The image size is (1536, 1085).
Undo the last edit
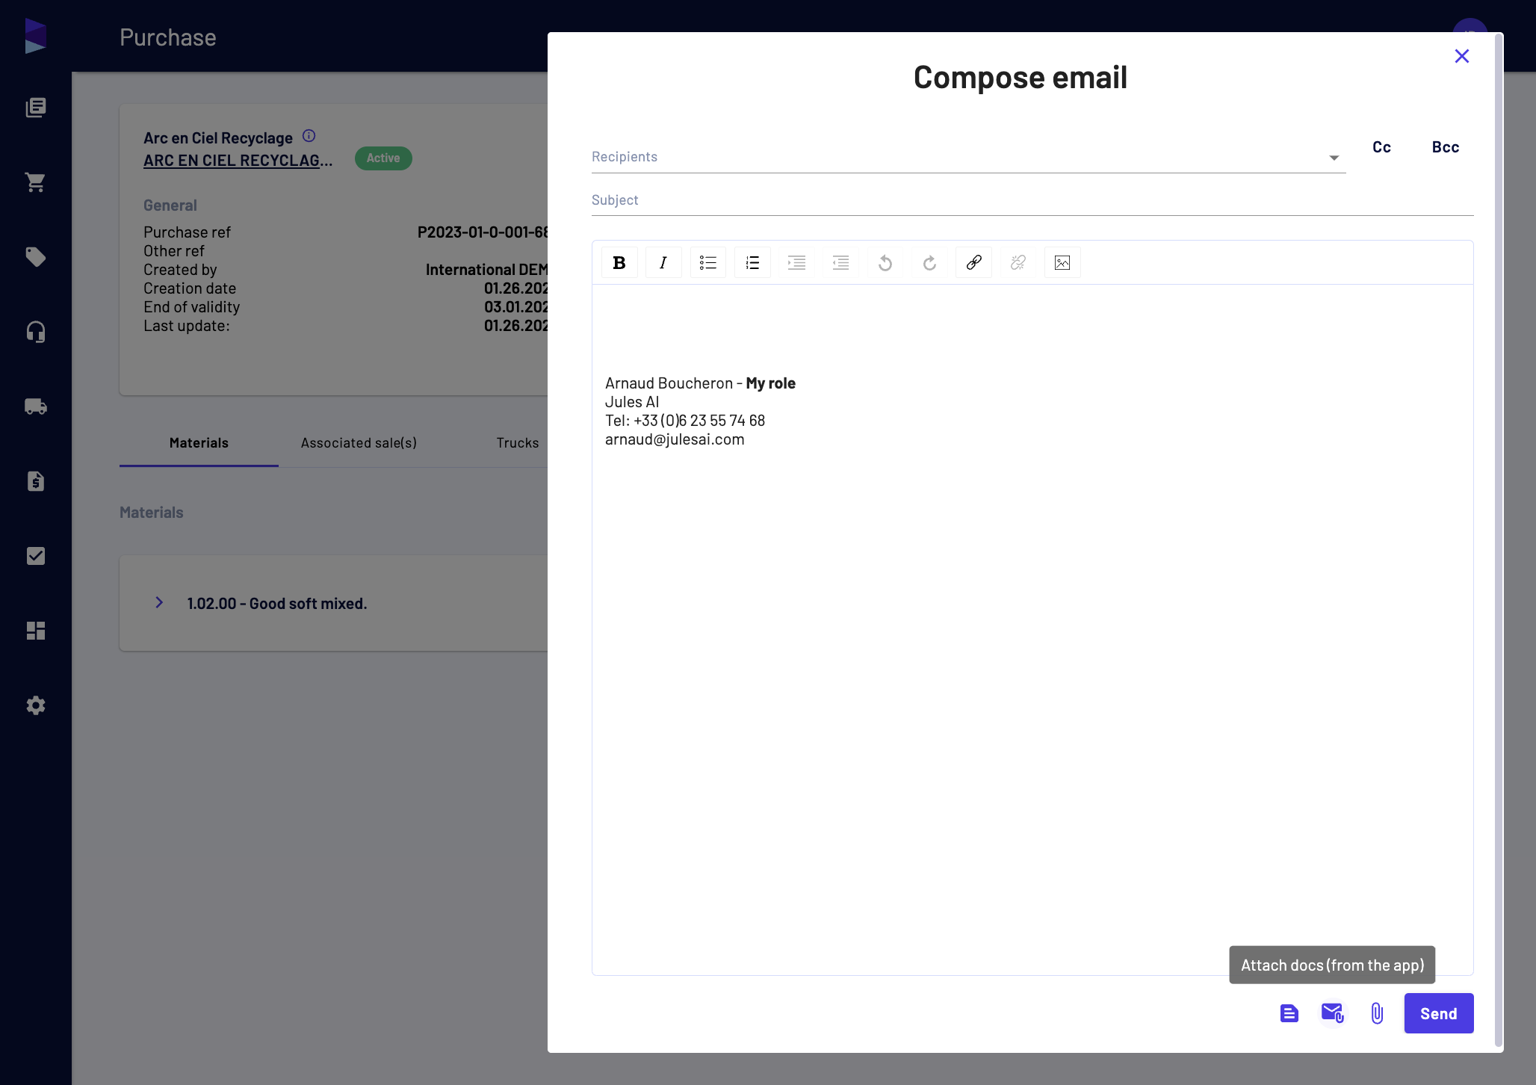(885, 262)
